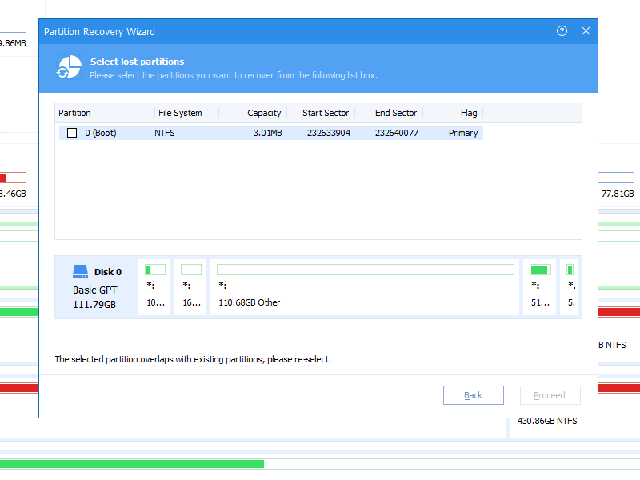Click the Start Sector column header
Screen dimensions: 640x480
point(326,113)
